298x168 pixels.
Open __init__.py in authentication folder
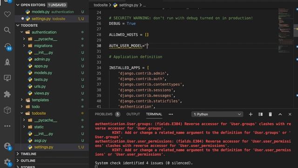tap(43, 53)
